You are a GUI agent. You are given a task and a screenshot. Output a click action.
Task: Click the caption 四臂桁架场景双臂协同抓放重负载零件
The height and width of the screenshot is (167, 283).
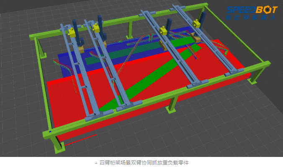pos(144,163)
